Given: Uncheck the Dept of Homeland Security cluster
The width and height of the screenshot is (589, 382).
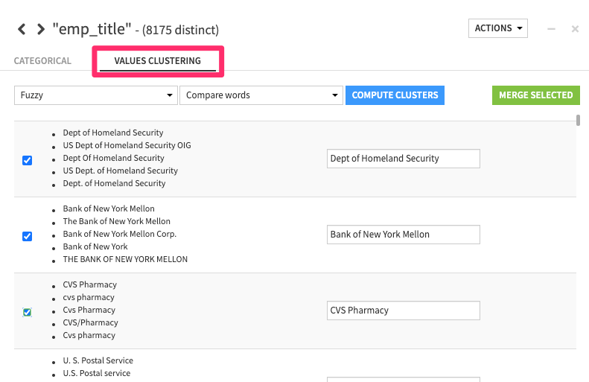Looking at the screenshot, I should pos(28,160).
